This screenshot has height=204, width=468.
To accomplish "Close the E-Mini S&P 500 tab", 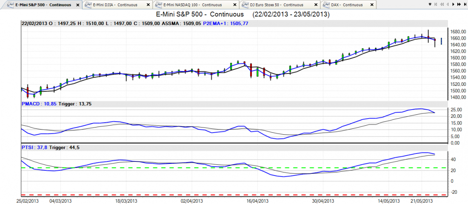I will pos(77,5).
